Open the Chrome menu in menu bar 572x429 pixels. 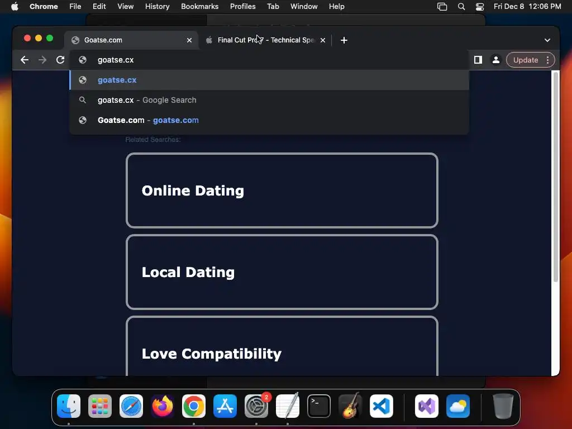[x=44, y=6]
